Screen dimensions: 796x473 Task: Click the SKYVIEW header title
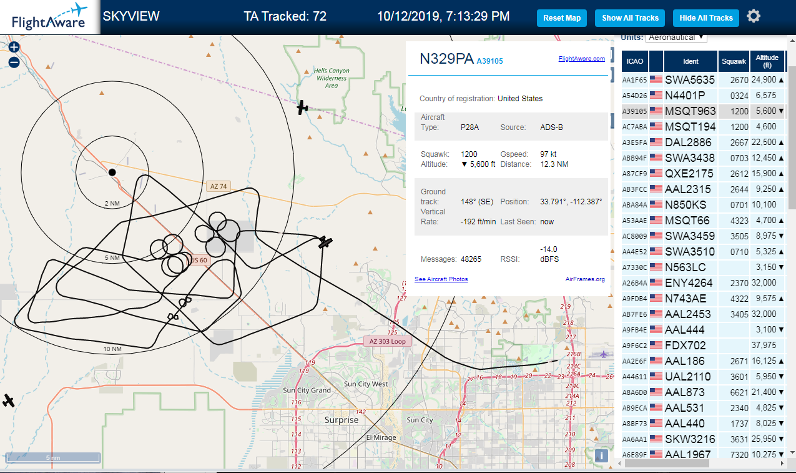click(x=131, y=16)
